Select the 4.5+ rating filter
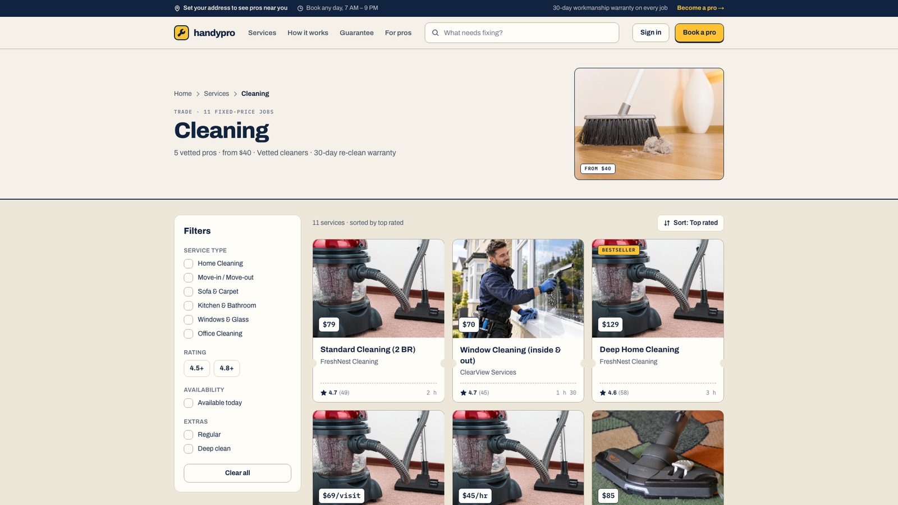This screenshot has height=505, width=898. tap(196, 368)
